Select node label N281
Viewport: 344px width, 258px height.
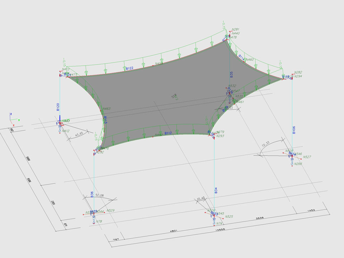click(235, 29)
